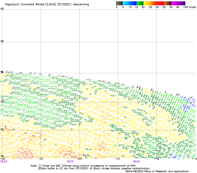Screen dimensions: 197x173
Task: Click the brown 35-40 knots legend segment
Action: click(x=168, y=3)
